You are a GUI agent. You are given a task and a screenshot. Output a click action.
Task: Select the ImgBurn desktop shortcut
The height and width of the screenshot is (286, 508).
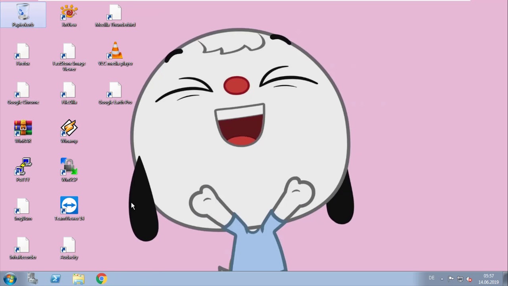point(23,209)
